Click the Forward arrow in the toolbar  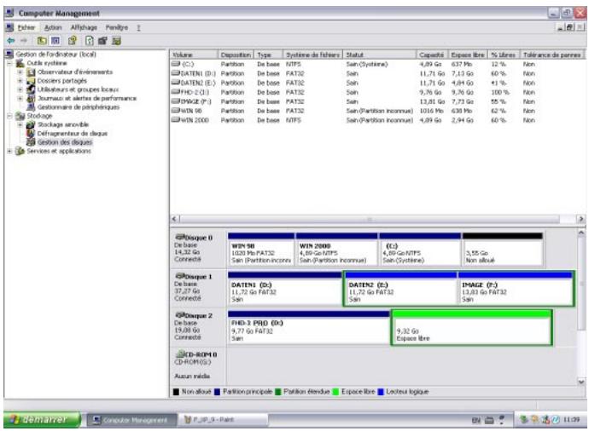coord(24,41)
